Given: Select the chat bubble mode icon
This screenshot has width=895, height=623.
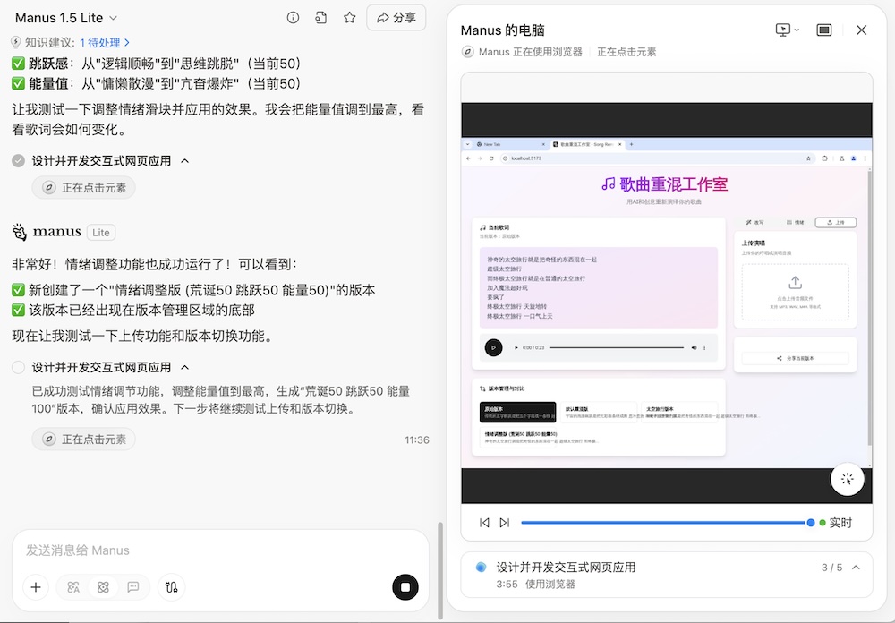Looking at the screenshot, I should pos(134,587).
